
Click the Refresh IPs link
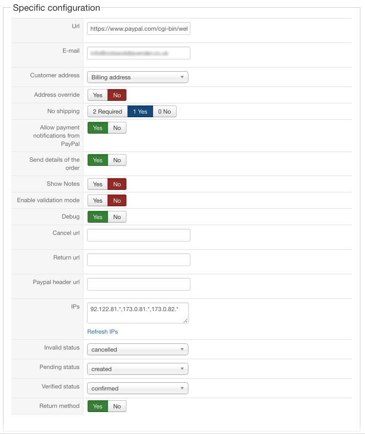pyautogui.click(x=102, y=332)
